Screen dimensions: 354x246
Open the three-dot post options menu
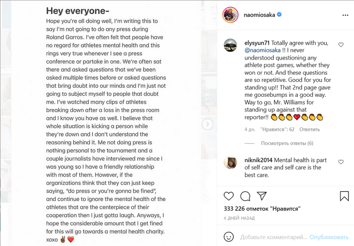[345, 15]
